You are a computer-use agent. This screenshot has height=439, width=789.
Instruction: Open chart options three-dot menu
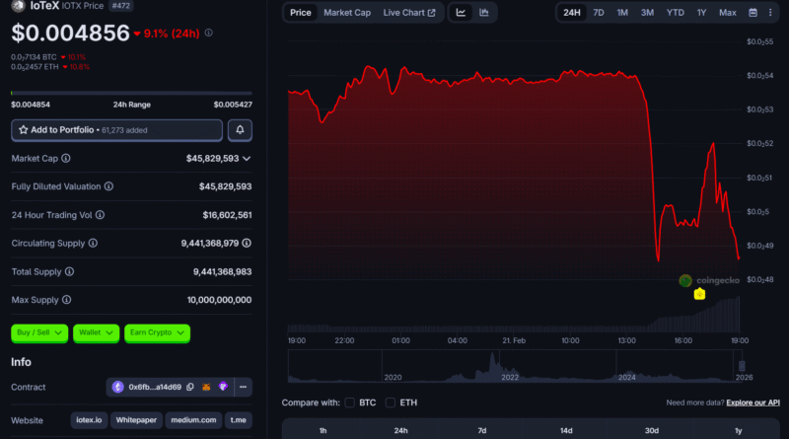[770, 13]
